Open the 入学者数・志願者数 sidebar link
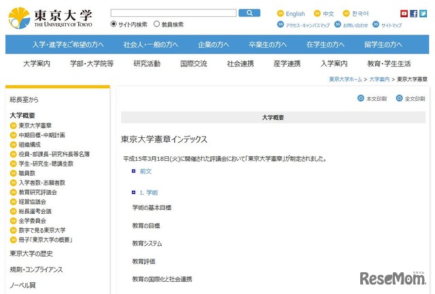This screenshot has width=435, height=294. pos(42,183)
